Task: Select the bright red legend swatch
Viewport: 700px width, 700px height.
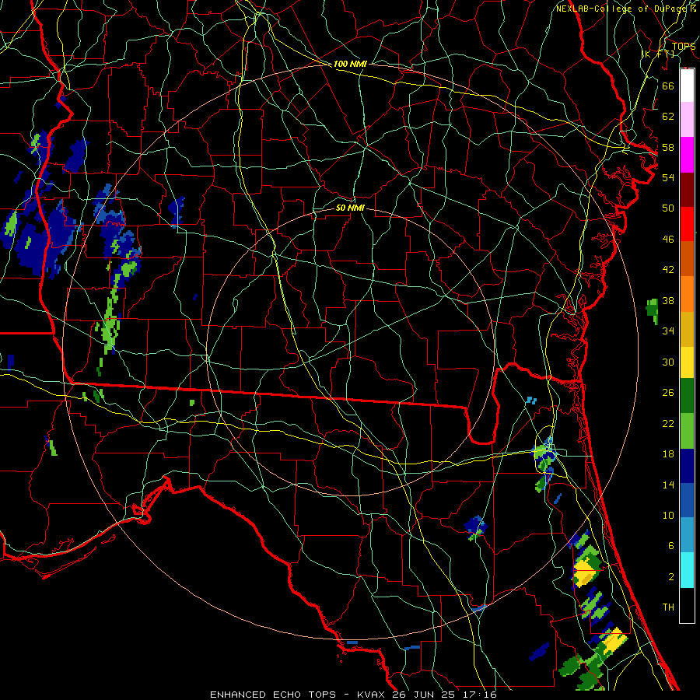Action: (687, 224)
